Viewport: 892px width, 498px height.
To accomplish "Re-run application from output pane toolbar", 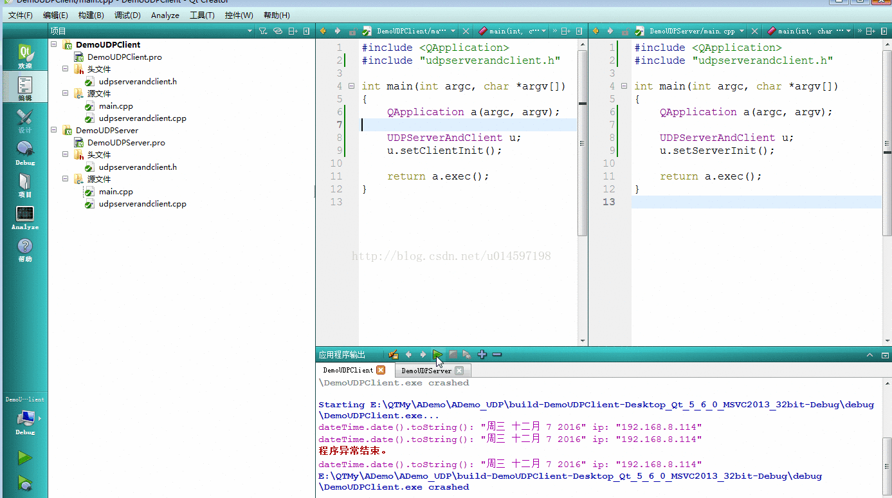I will [x=437, y=355].
